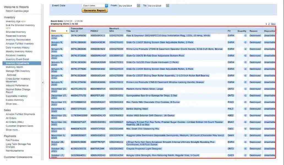Open Amazon Fulfilled Inventory report
The width and height of the screenshot is (284, 165).
click(x=20, y=44)
